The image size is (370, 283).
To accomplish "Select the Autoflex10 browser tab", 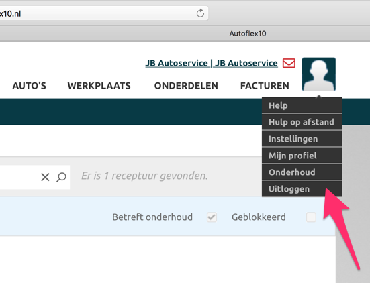I will point(248,34).
